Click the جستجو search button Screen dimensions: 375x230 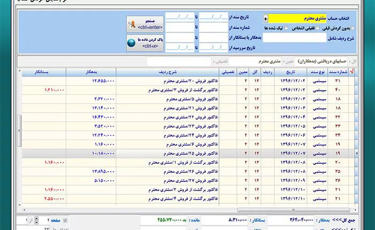[x=145, y=24]
